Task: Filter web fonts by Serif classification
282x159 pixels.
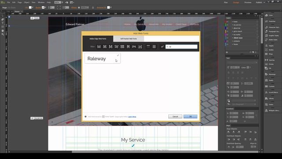Action: [x=105, y=47]
